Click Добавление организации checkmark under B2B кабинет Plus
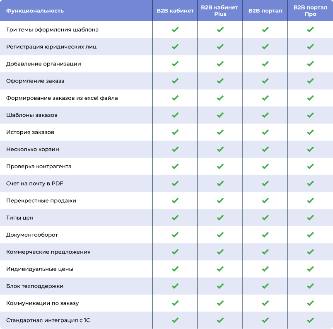This screenshot has width=333, height=329. coord(220,64)
